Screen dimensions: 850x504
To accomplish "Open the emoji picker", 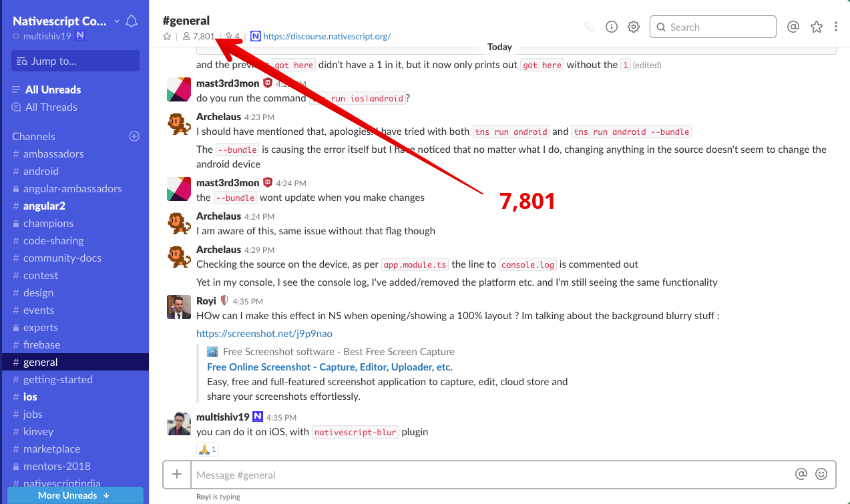I will [821, 474].
